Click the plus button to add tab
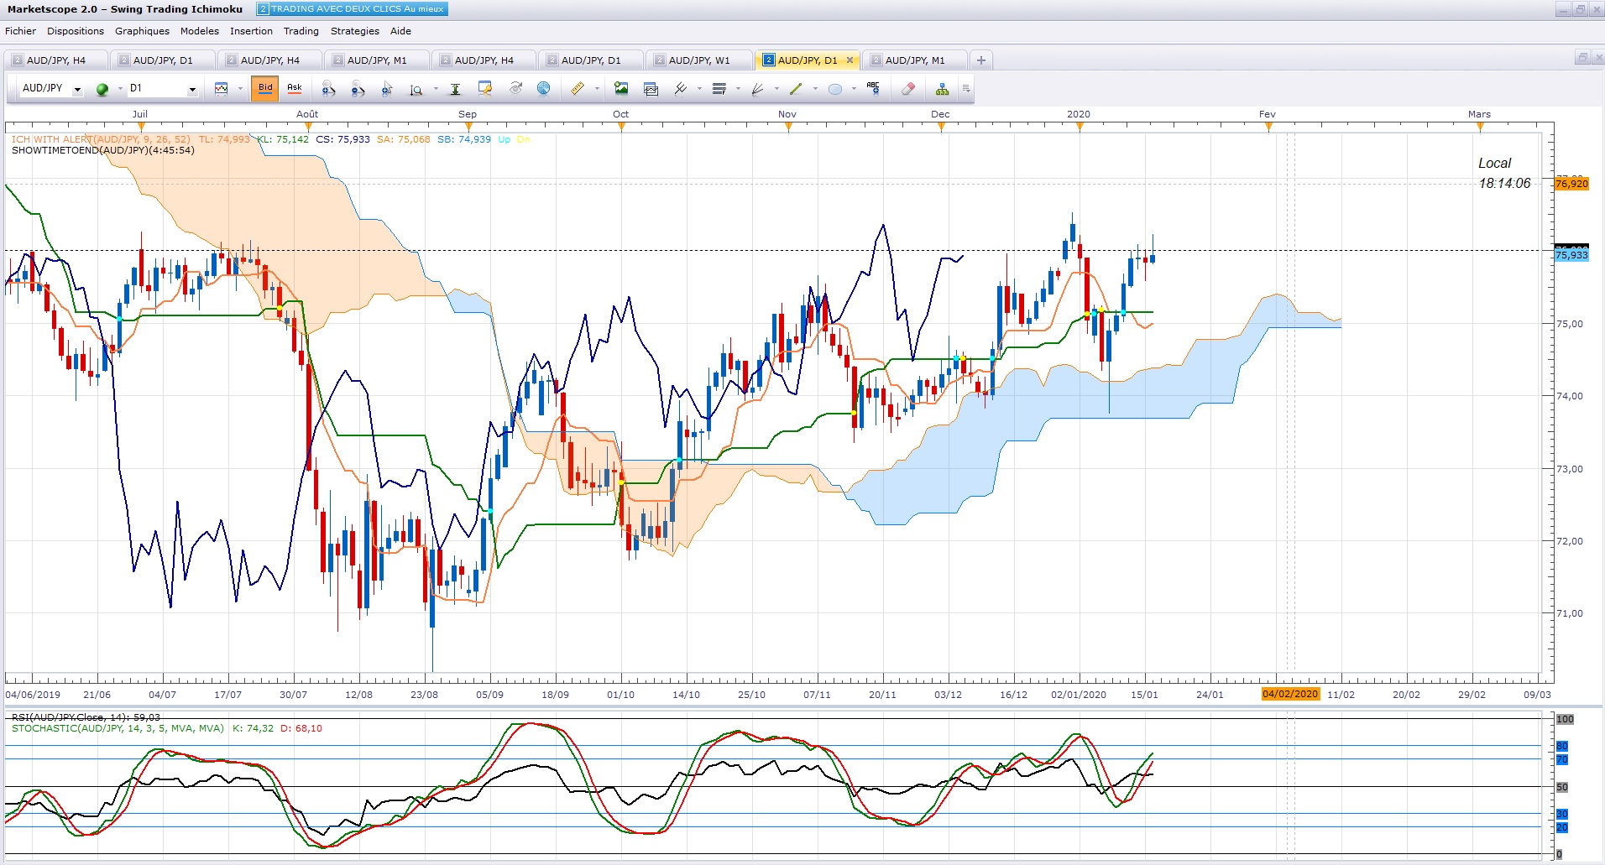The width and height of the screenshot is (1605, 865). [980, 60]
